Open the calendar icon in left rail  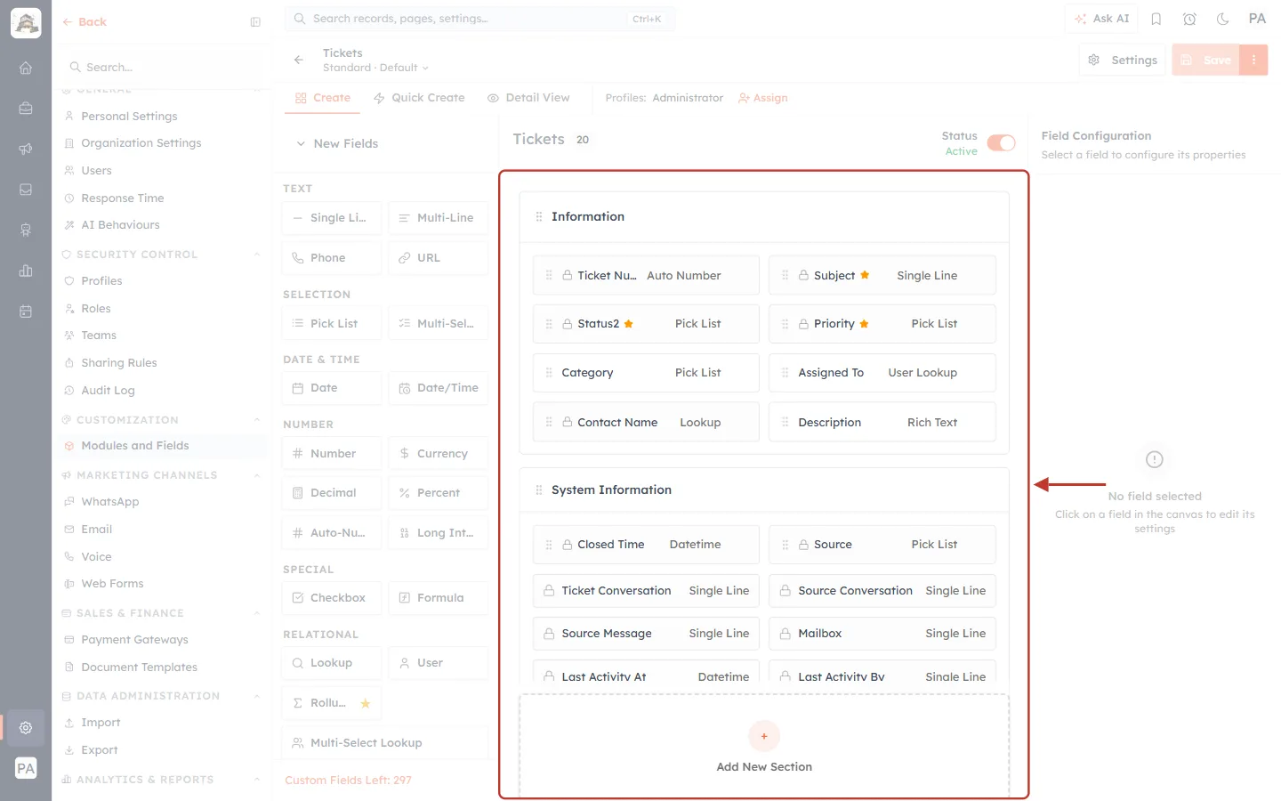[26, 311]
